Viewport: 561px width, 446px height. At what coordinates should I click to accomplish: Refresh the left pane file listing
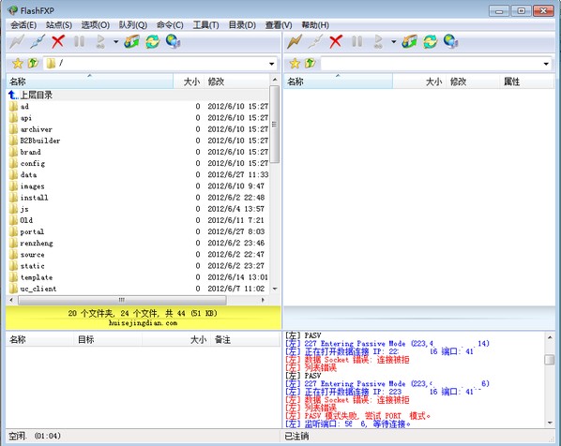(152, 42)
